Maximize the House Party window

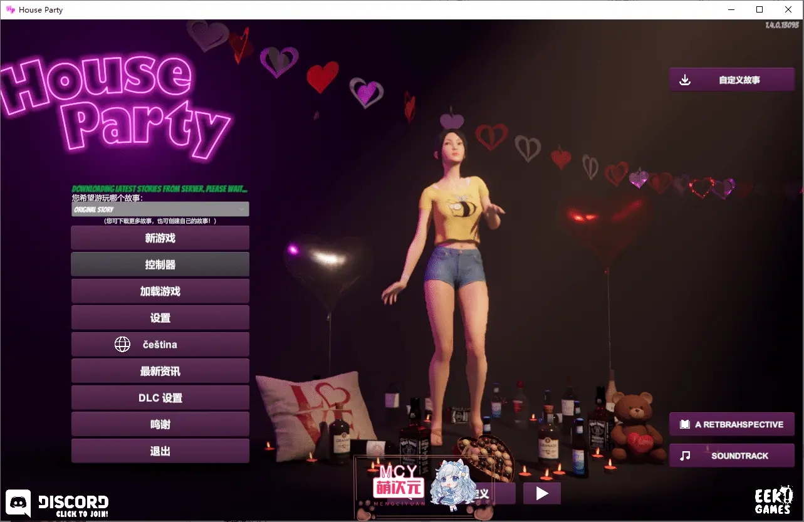click(760, 9)
